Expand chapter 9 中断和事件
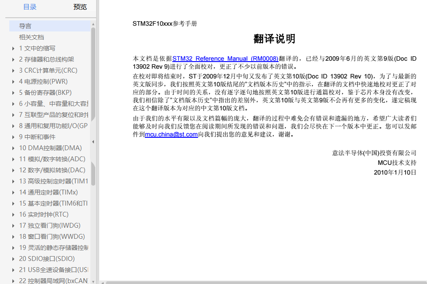The width and height of the screenshot is (427, 284). [x=13, y=137]
